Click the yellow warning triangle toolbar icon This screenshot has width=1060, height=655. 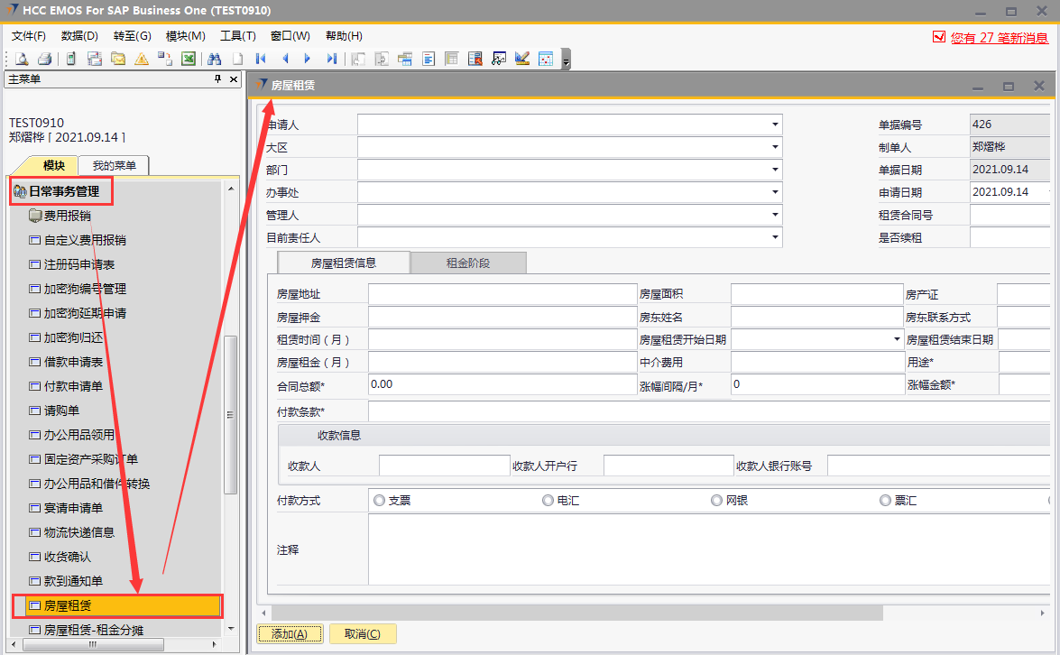pos(142,59)
